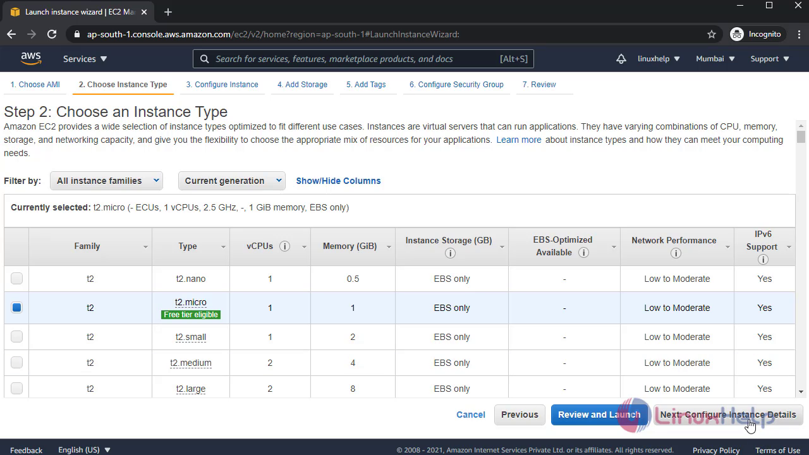Click the t2.medium type name

click(x=191, y=363)
